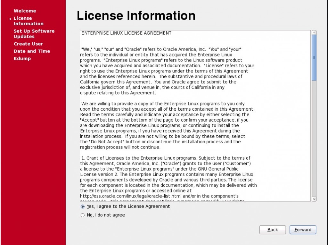
Task: Click the arrow marker beside License Information
Action: click(10, 18)
